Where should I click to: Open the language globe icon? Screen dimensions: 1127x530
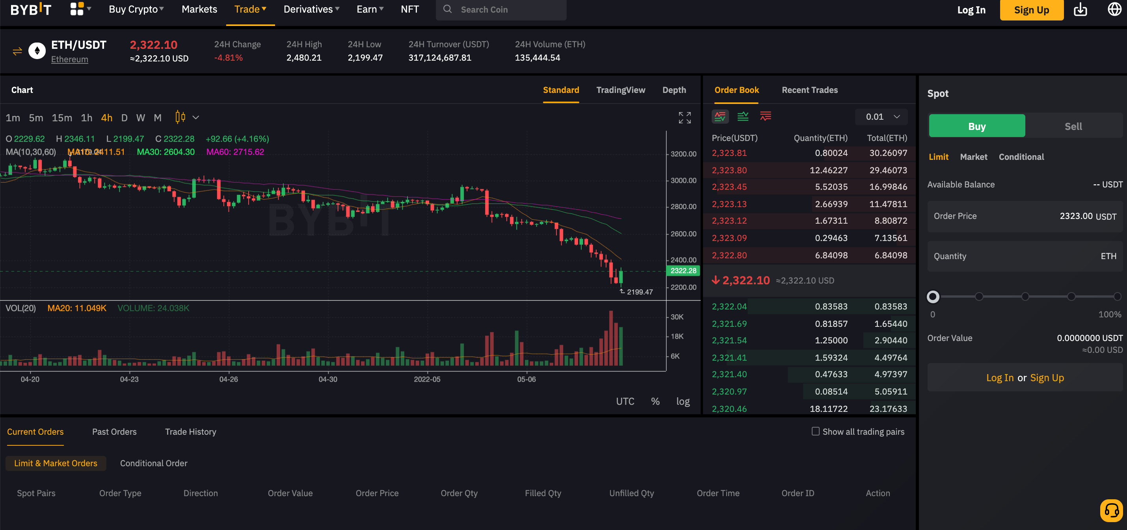tap(1114, 9)
